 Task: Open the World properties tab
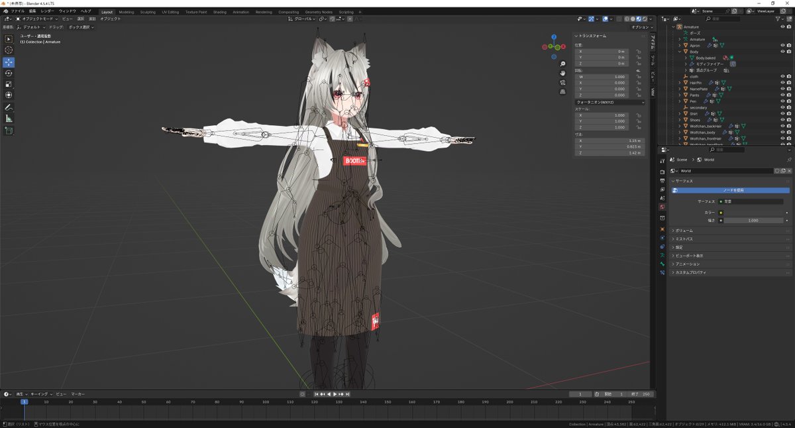pos(662,207)
